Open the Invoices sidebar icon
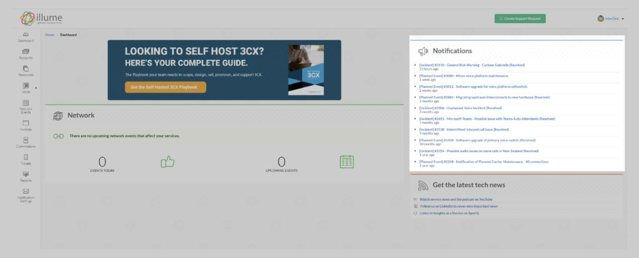The height and width of the screenshot is (258, 639). pyautogui.click(x=26, y=126)
